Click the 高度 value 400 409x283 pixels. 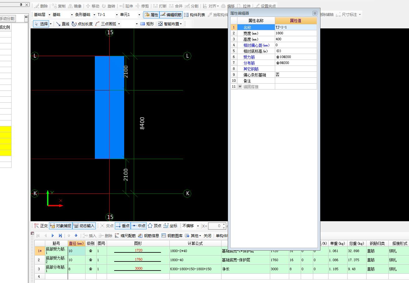point(296,39)
